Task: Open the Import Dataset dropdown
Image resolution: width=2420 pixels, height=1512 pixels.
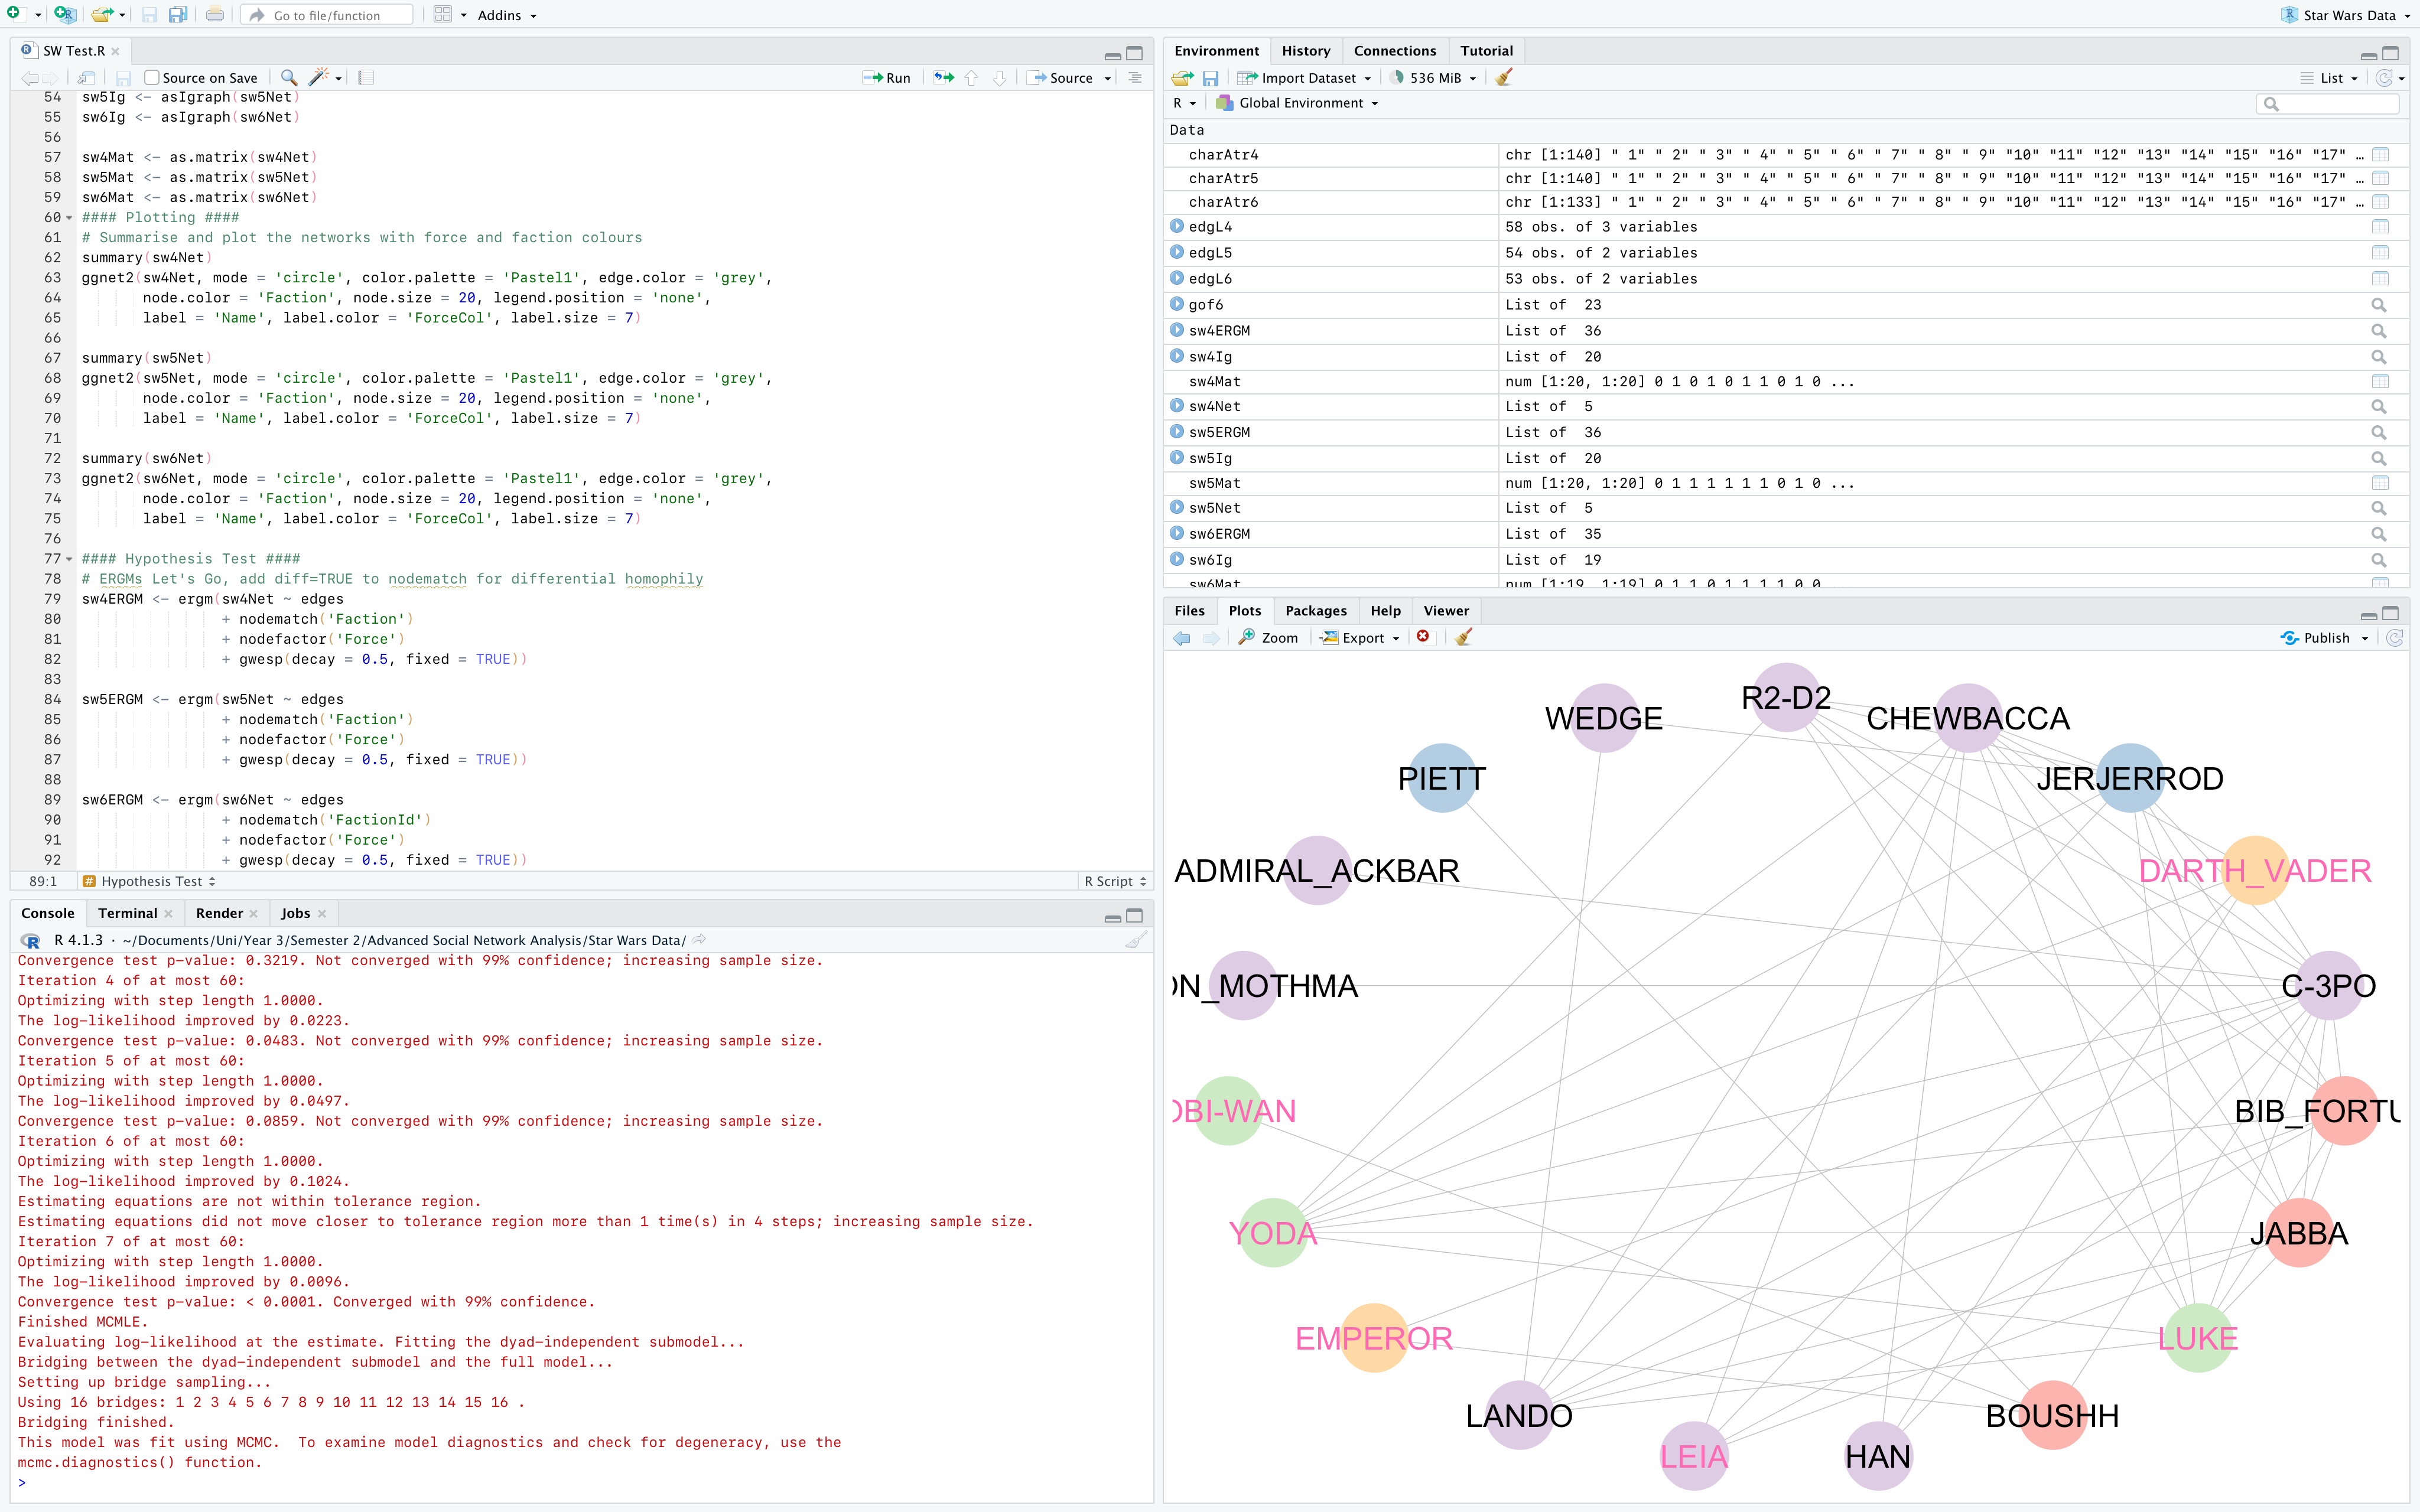Action: pos(1304,78)
